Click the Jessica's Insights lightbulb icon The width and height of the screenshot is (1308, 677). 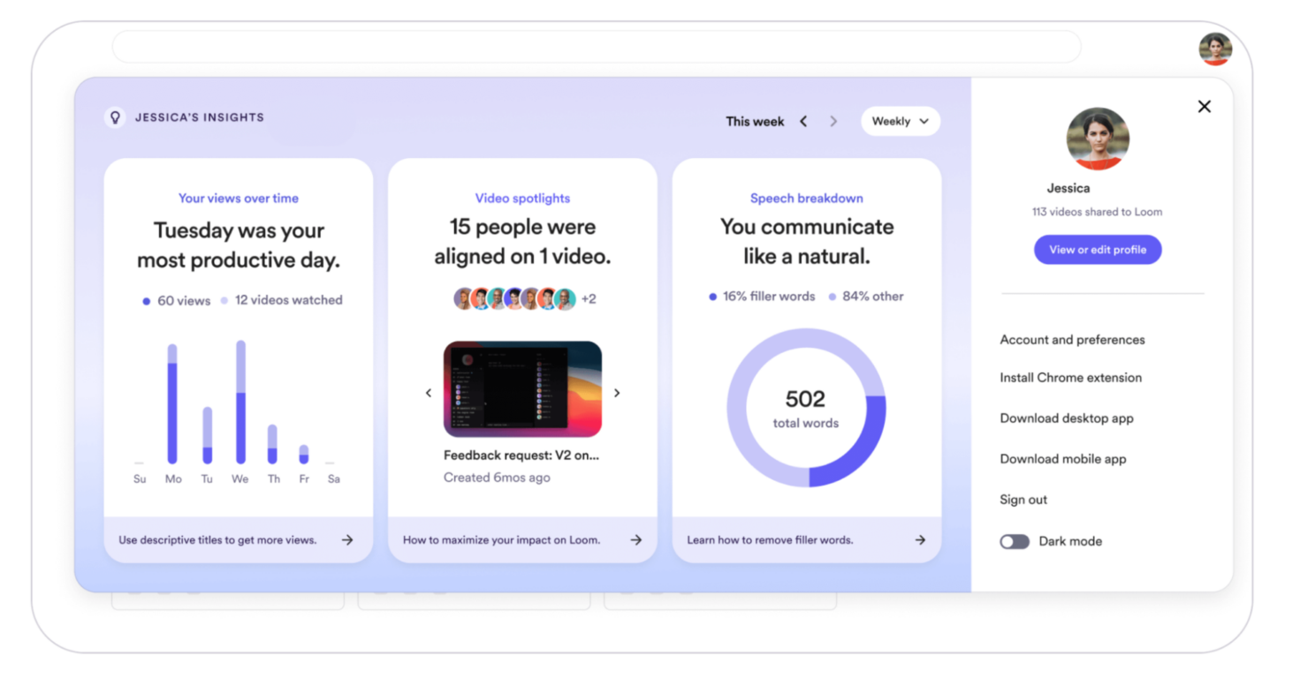coord(116,117)
